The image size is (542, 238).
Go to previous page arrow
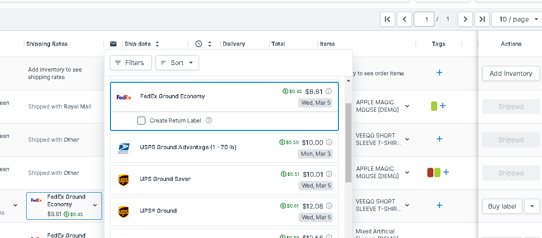404,19
